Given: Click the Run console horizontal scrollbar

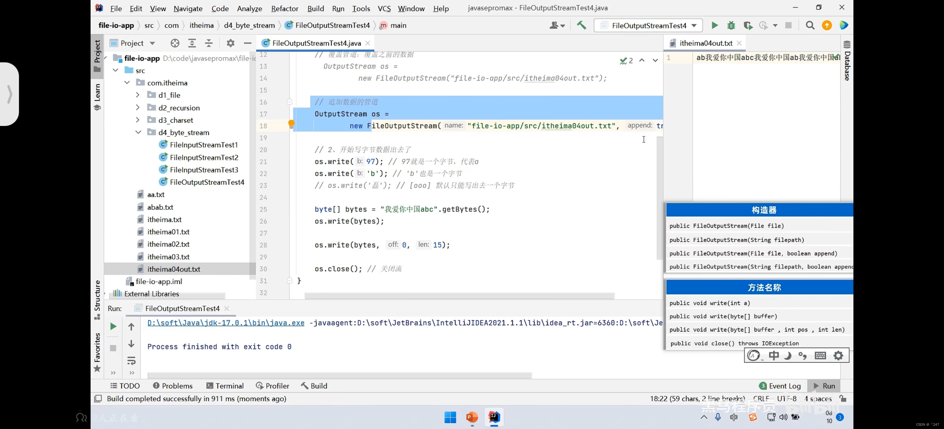Looking at the screenshot, I should pyautogui.click(x=339, y=375).
